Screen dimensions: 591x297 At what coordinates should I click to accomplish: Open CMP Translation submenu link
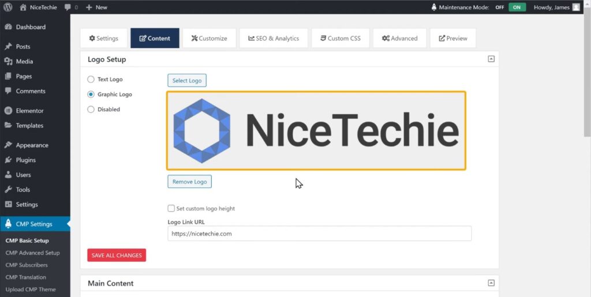click(x=25, y=277)
